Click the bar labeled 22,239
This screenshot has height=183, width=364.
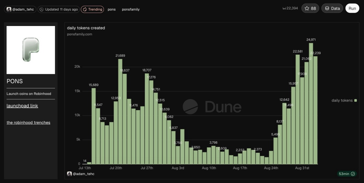315,110
